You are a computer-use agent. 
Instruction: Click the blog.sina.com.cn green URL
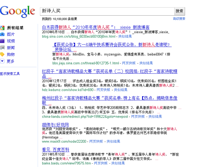[x=79, y=37]
